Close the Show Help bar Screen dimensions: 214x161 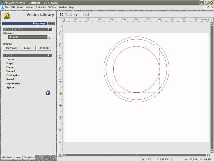click(x=53, y=23)
